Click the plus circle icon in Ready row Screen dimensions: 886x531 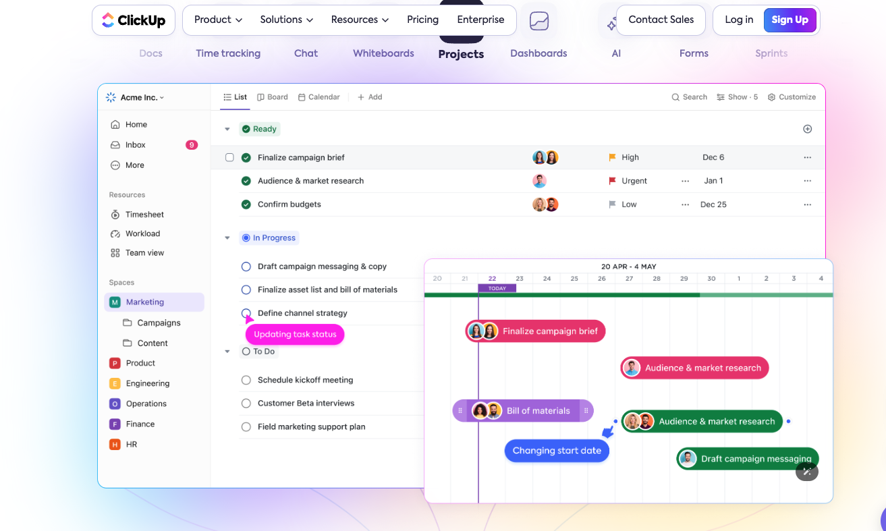[807, 129]
